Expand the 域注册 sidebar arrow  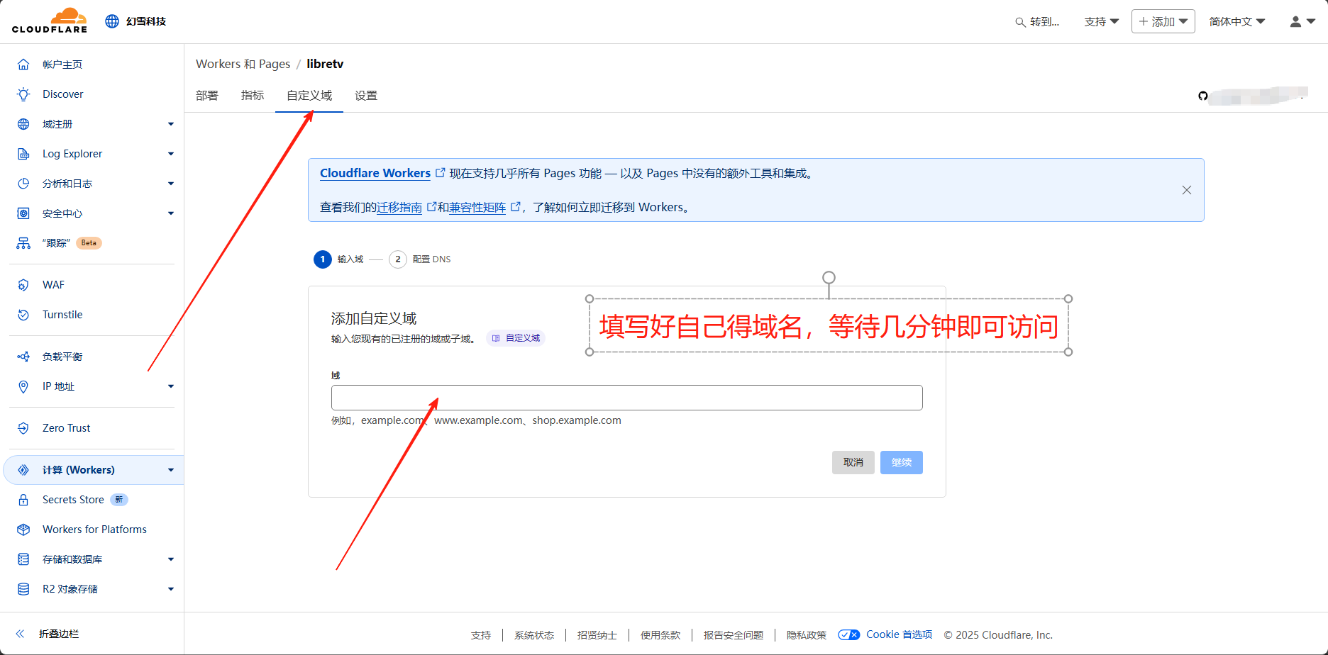point(171,124)
